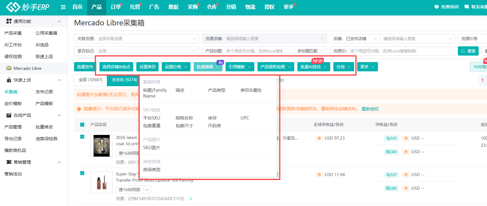Go to 仓库 in top navigation
This screenshot has height=206, width=487.
coord(212,7)
